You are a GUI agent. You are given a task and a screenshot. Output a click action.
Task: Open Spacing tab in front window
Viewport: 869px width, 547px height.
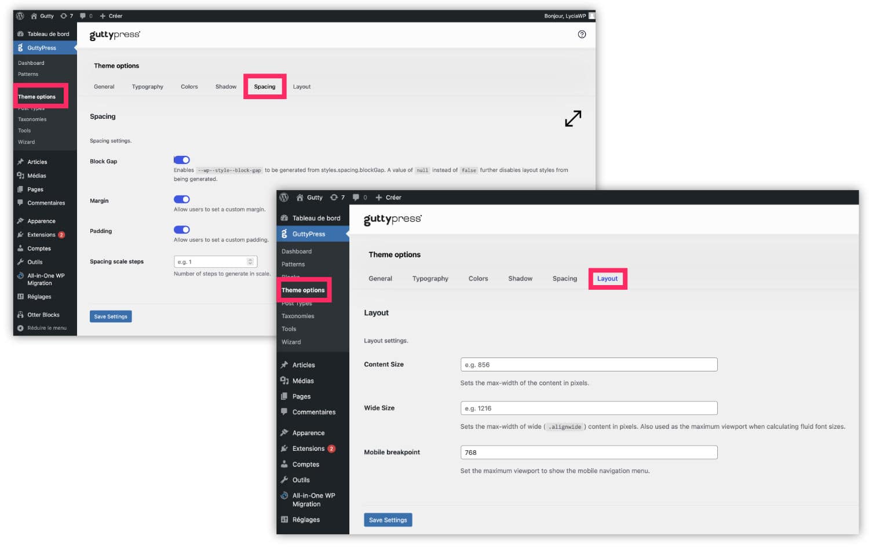[565, 279]
